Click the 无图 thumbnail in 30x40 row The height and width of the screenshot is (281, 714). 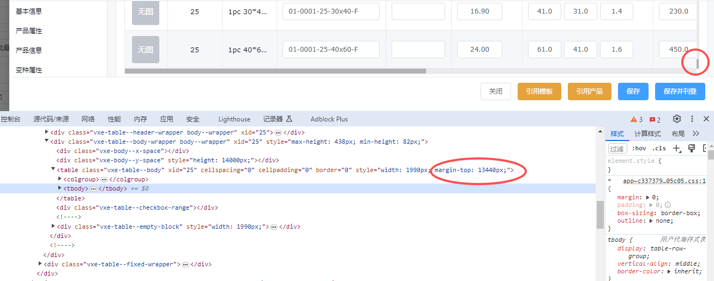pyautogui.click(x=146, y=11)
